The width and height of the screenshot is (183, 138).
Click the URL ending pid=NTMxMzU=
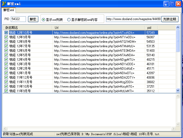click(94, 46)
